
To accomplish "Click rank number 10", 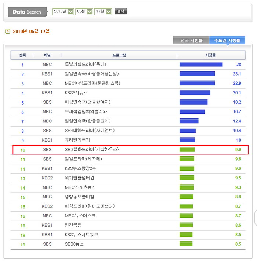I will pyautogui.click(x=23, y=150).
